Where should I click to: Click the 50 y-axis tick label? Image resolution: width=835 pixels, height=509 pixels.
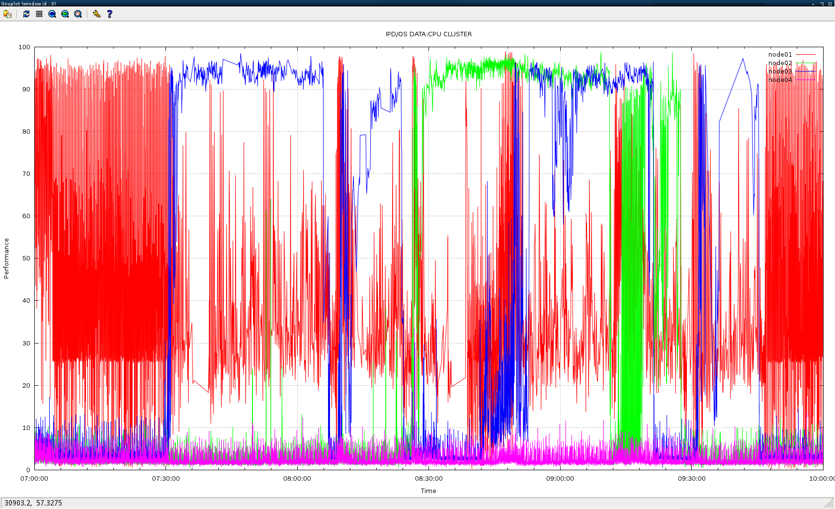[x=26, y=258]
